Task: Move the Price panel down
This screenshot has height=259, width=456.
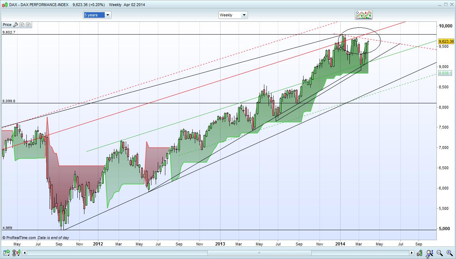Action: tap(22, 25)
